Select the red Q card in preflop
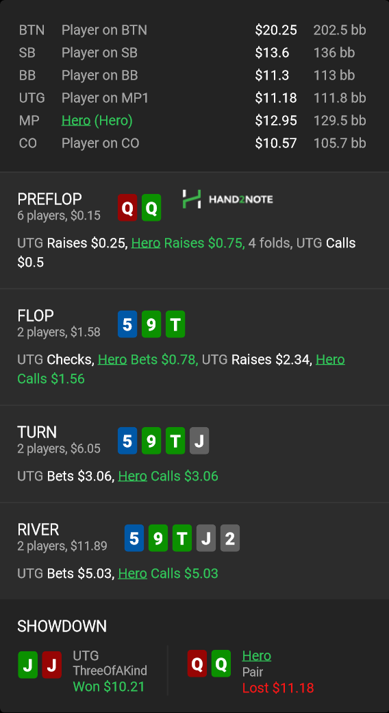The width and height of the screenshot is (389, 713). 127,208
